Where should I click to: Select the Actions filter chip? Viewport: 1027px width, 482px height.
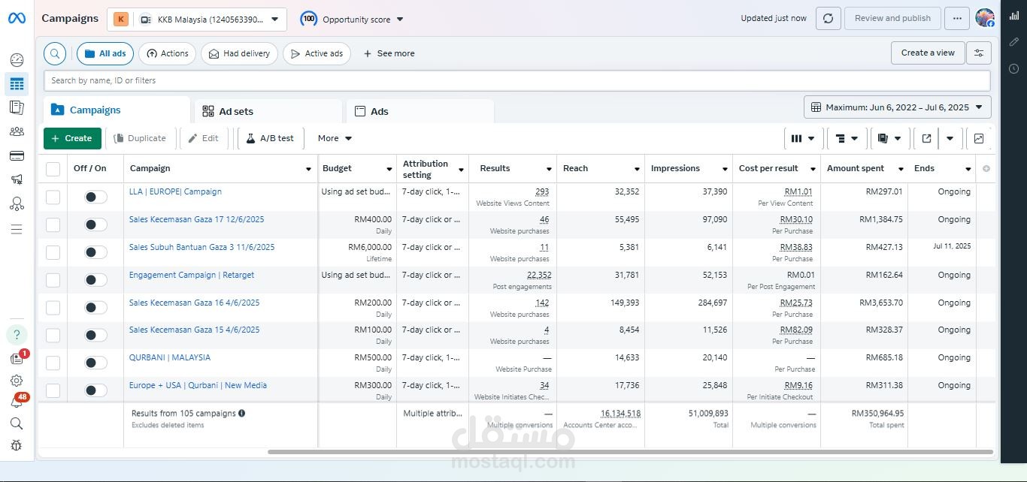coord(167,53)
